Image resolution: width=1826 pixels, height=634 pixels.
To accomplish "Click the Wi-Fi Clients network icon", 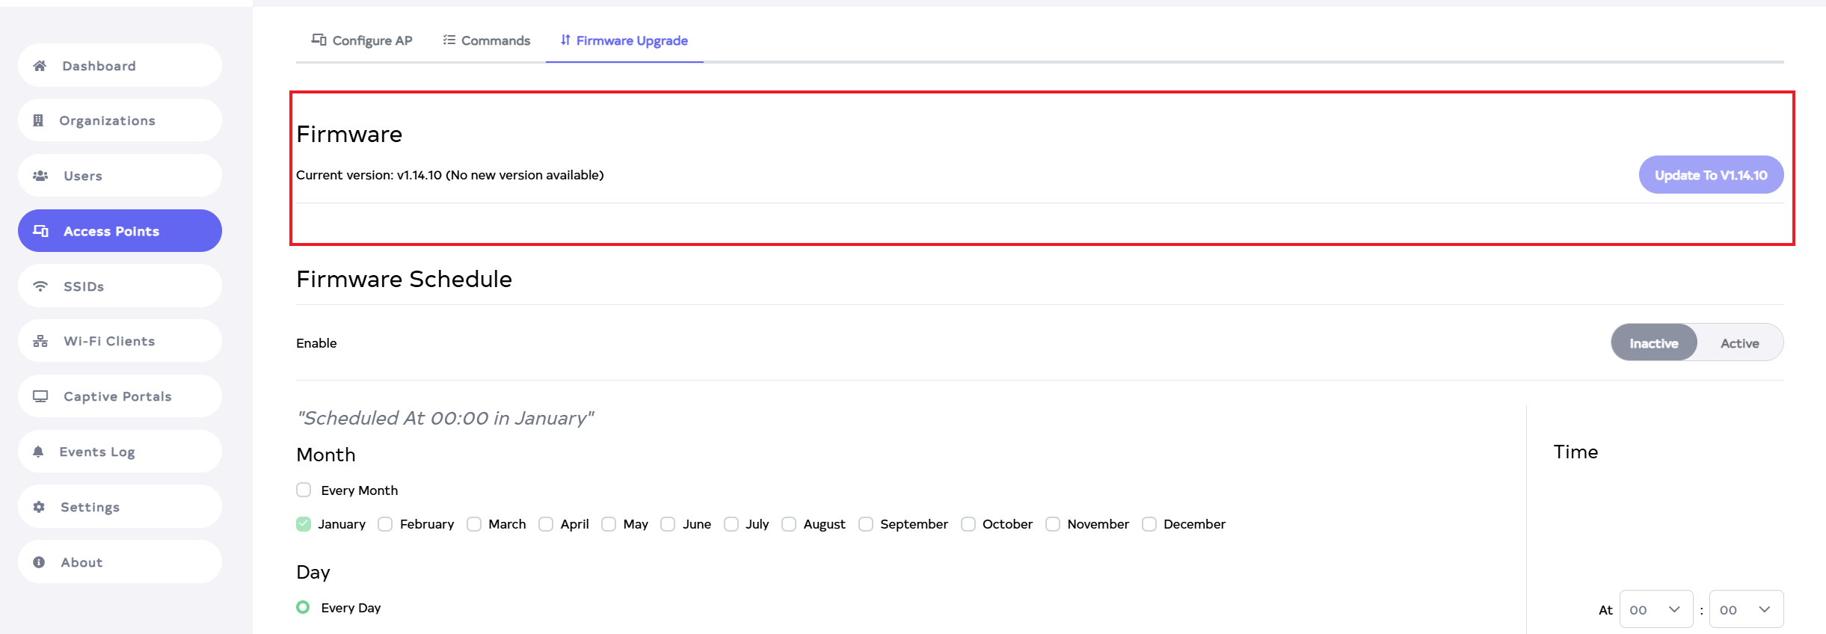I will click(40, 341).
